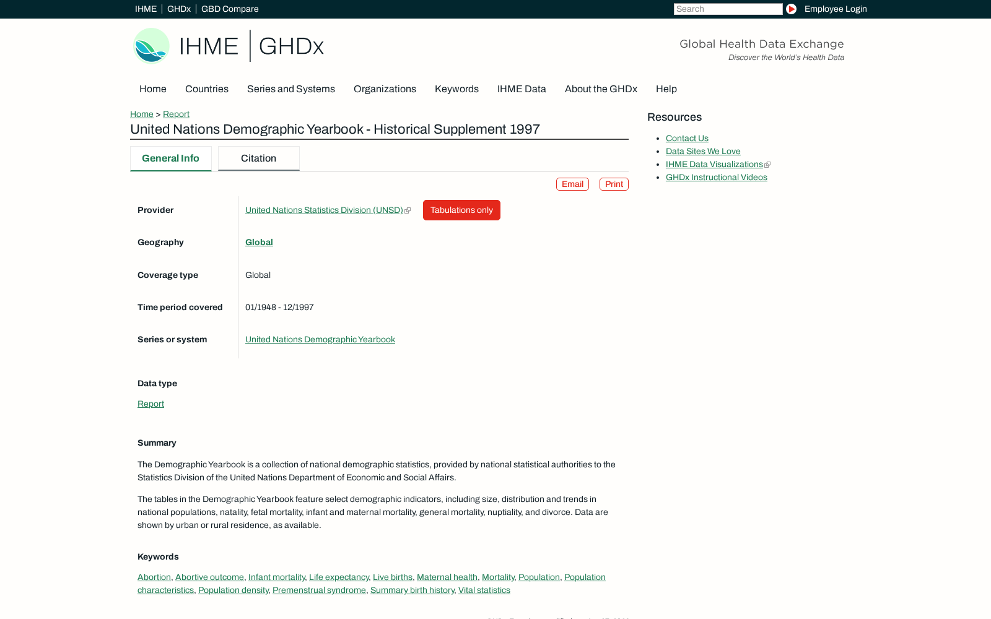Image resolution: width=991 pixels, height=619 pixels.
Task: Follow the Home breadcrumb link
Action: coord(142,114)
